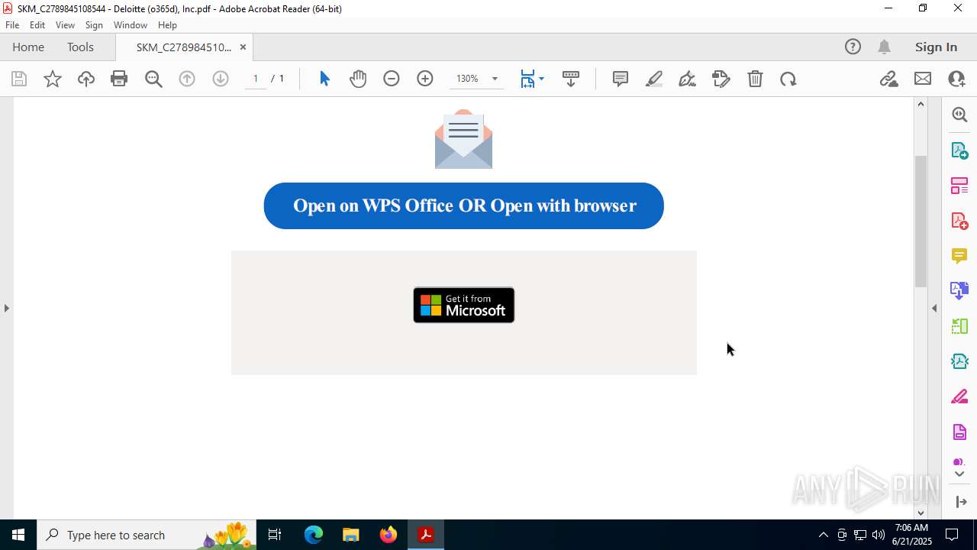
Task: Open the green Compress PDF icon in the right pane
Action: pyautogui.click(x=959, y=326)
